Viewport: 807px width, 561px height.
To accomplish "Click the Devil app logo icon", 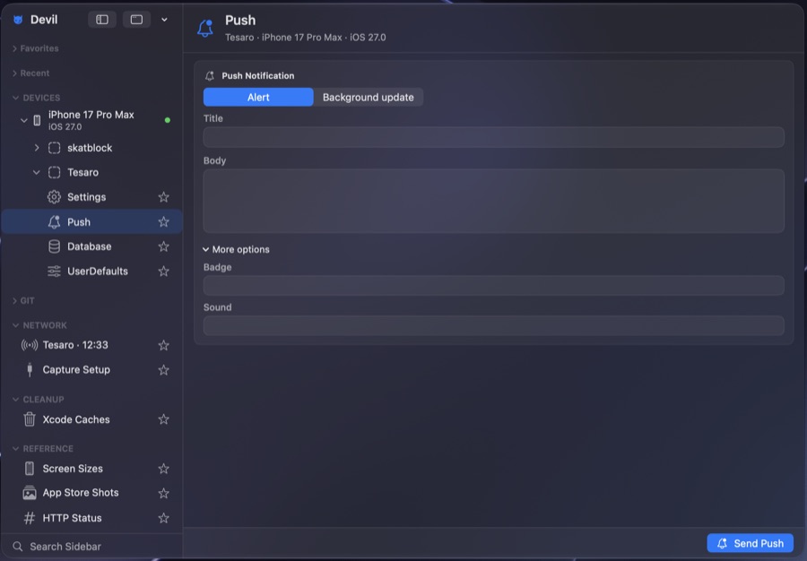I will (x=18, y=20).
